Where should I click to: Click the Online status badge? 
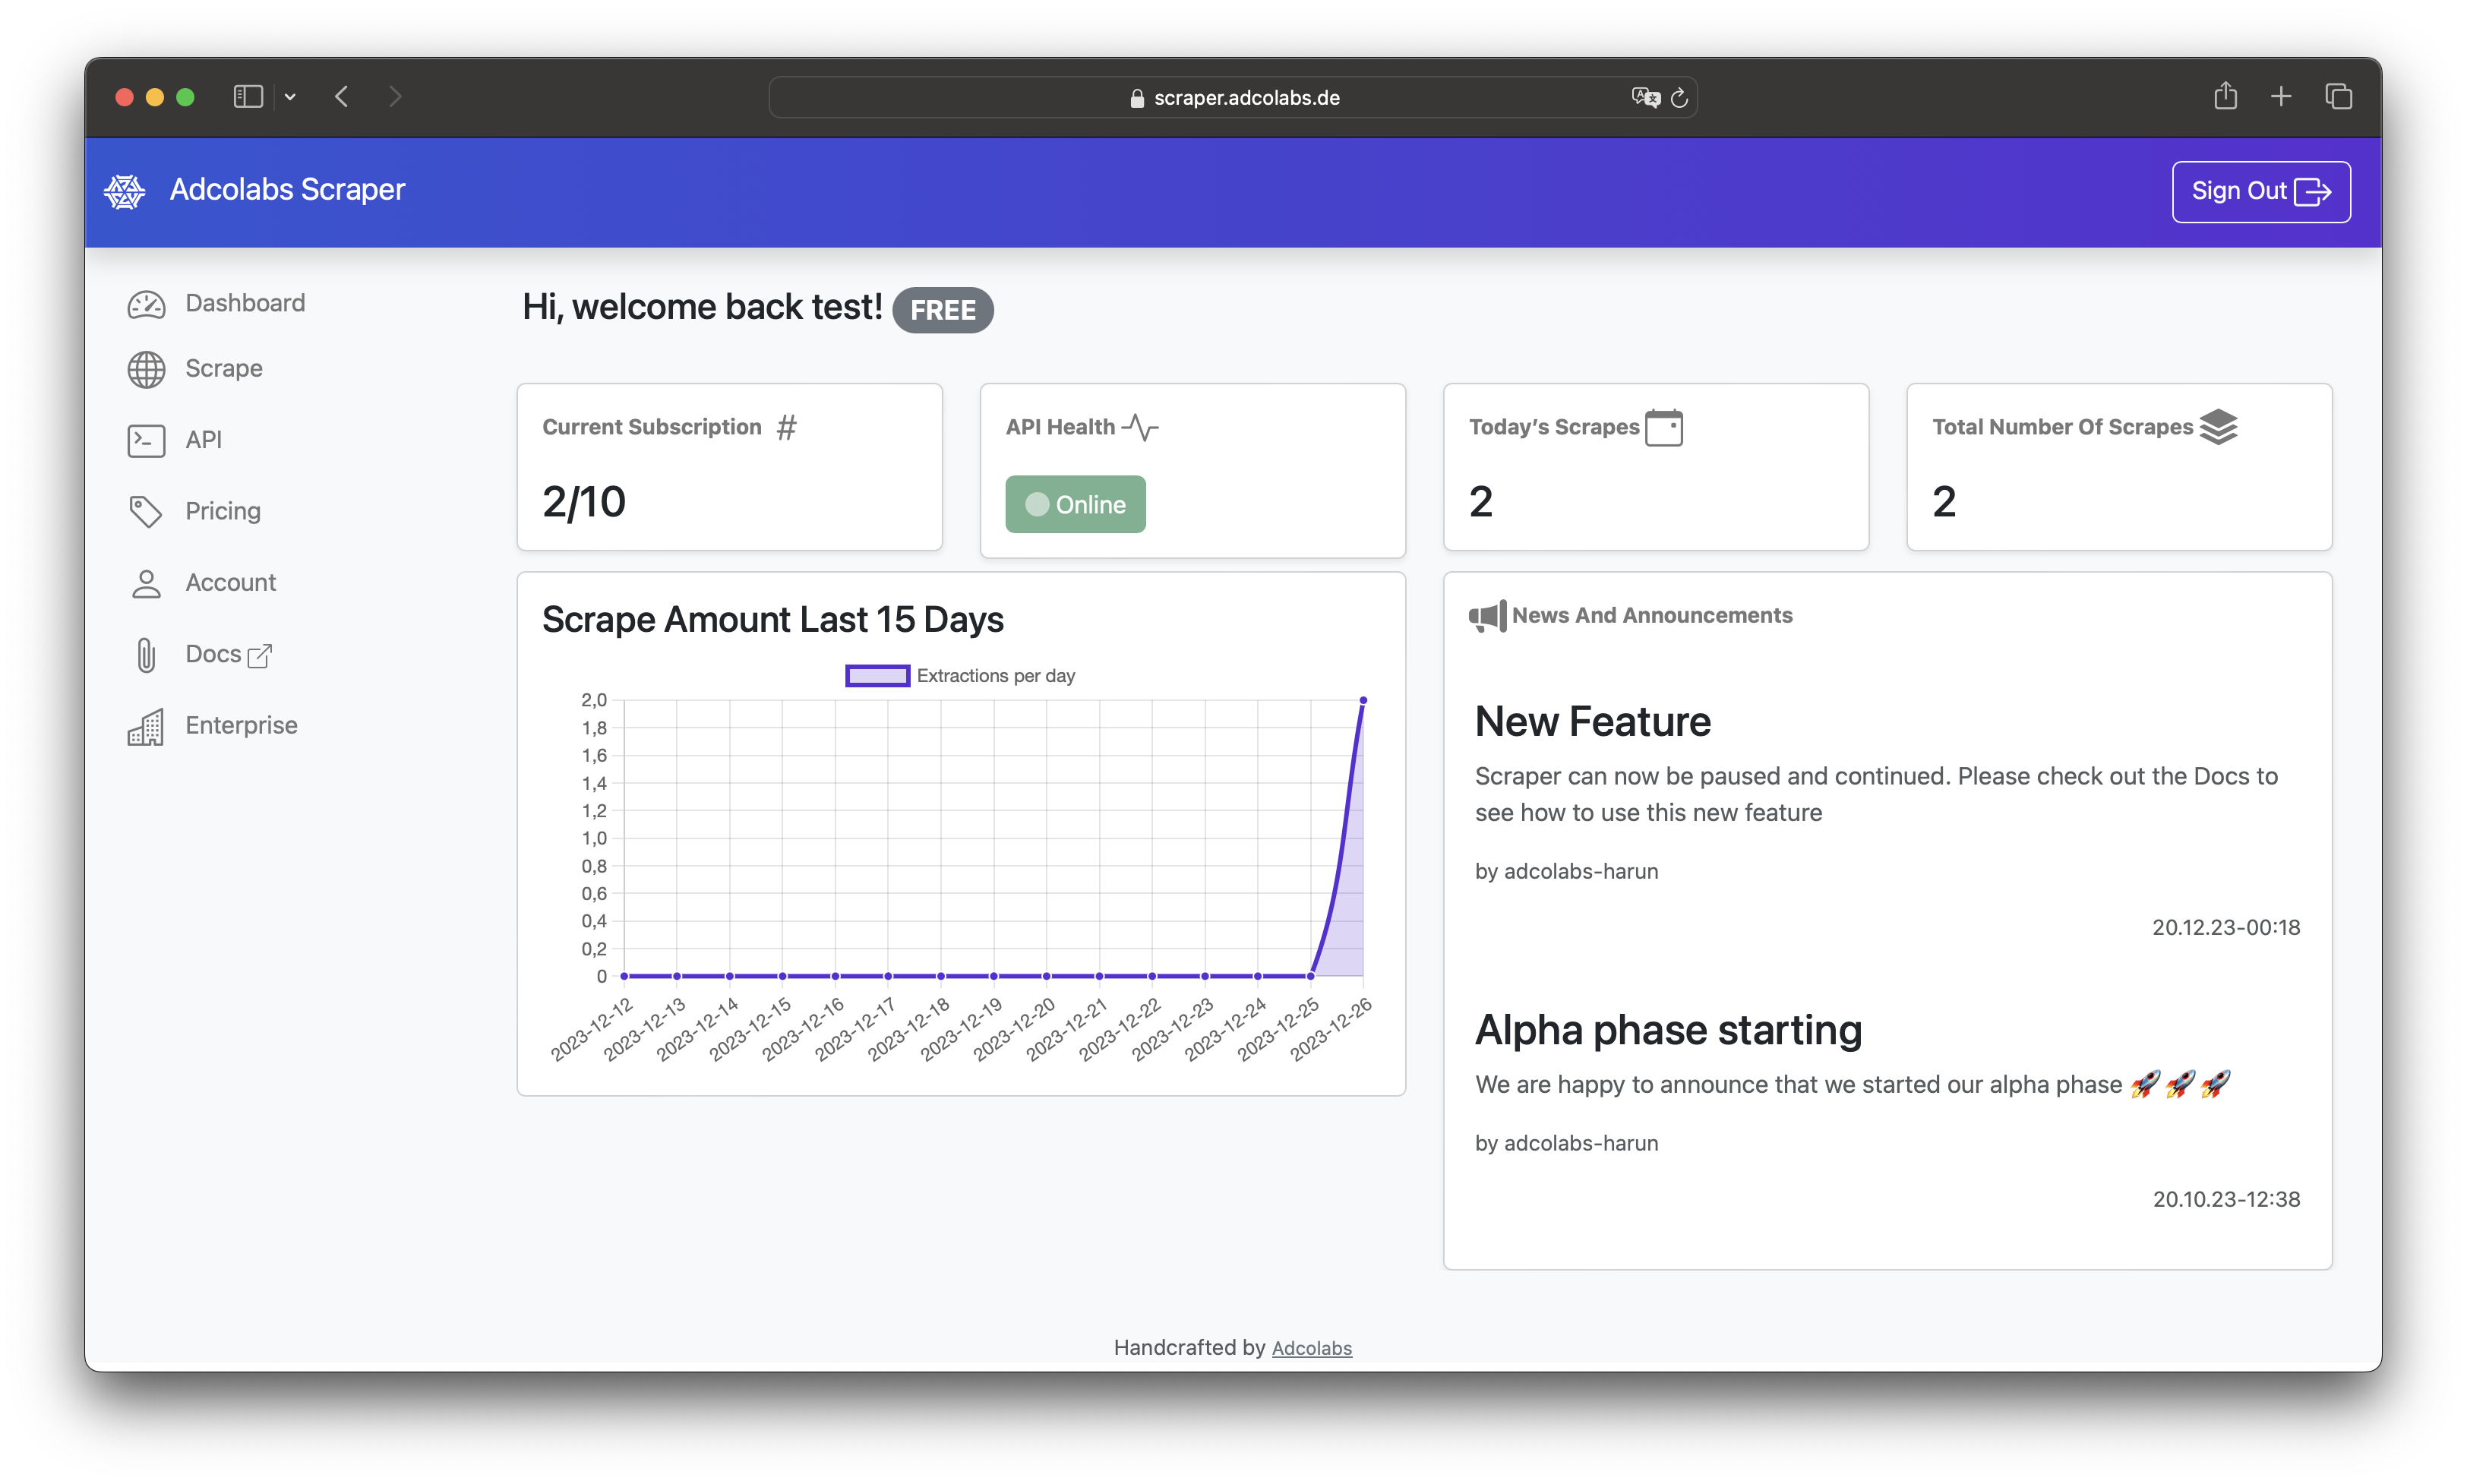point(1075,504)
